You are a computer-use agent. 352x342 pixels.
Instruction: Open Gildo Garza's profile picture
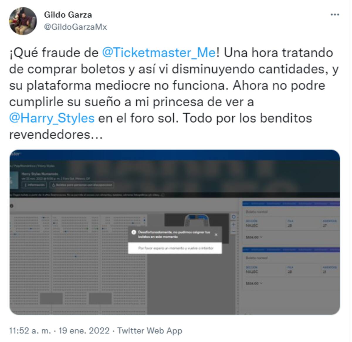pyautogui.click(x=23, y=21)
